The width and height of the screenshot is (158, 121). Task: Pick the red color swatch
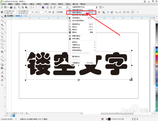point(157,56)
